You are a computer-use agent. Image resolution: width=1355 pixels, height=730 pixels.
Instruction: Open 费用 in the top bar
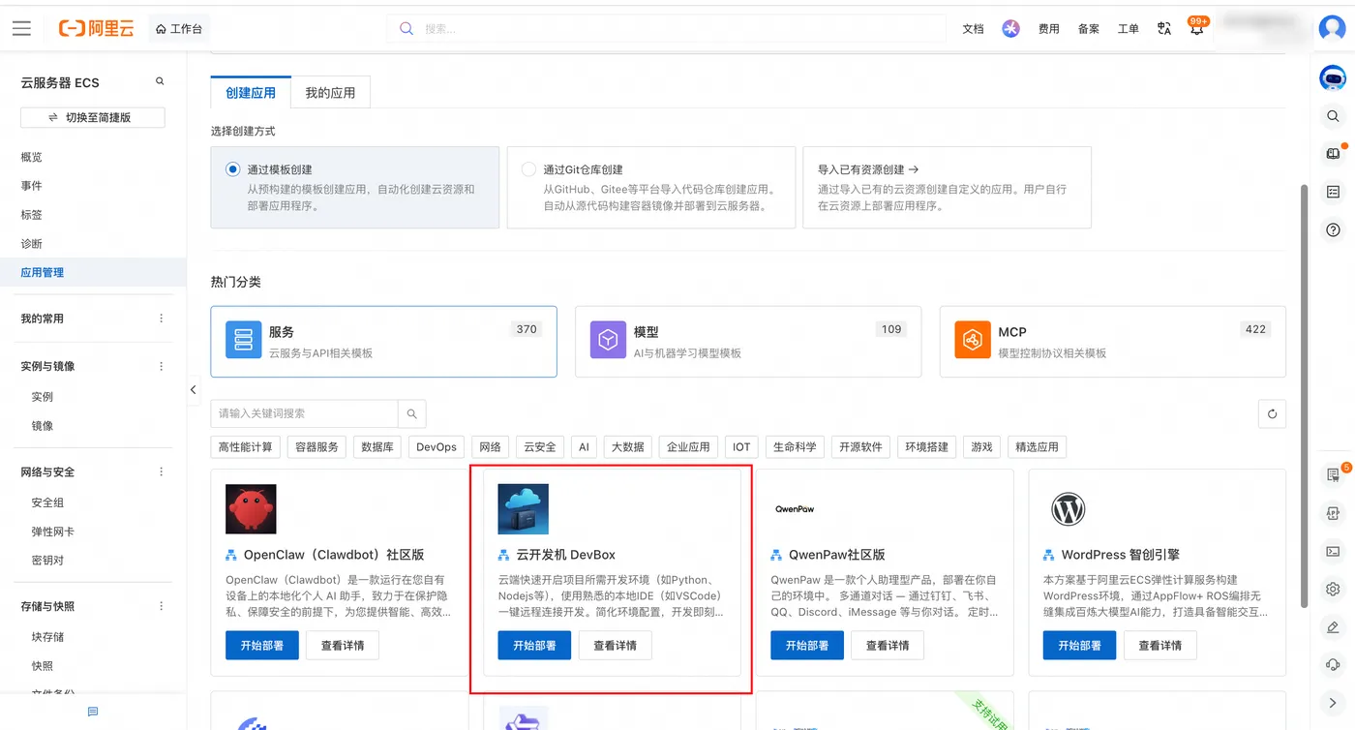(x=1049, y=29)
